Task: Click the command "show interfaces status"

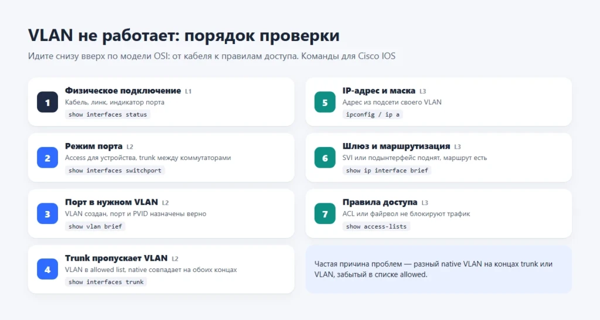Action: (108, 114)
